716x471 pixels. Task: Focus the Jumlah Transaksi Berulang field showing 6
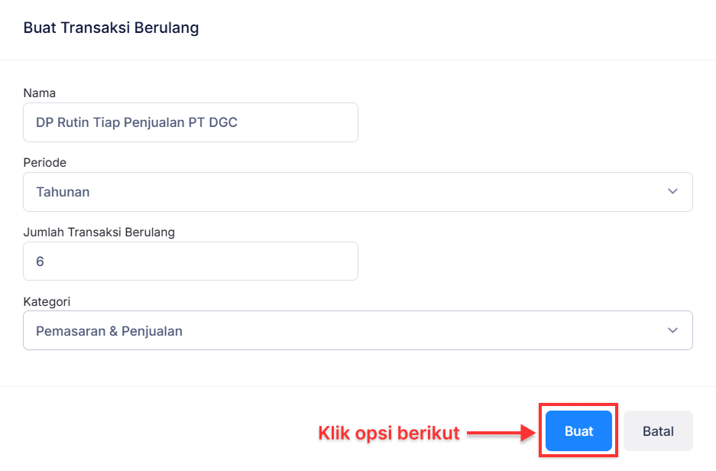190,261
